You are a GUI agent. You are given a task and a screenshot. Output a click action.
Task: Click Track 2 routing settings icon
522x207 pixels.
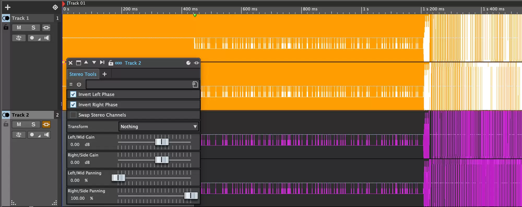(x=19, y=135)
